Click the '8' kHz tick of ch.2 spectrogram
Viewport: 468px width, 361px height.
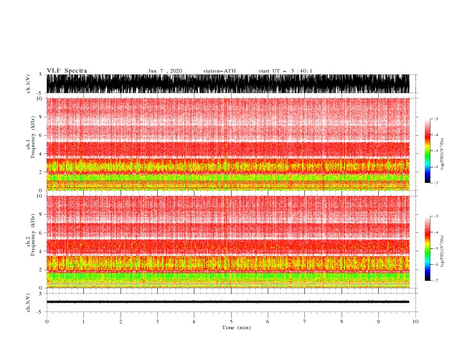[x=41, y=215]
